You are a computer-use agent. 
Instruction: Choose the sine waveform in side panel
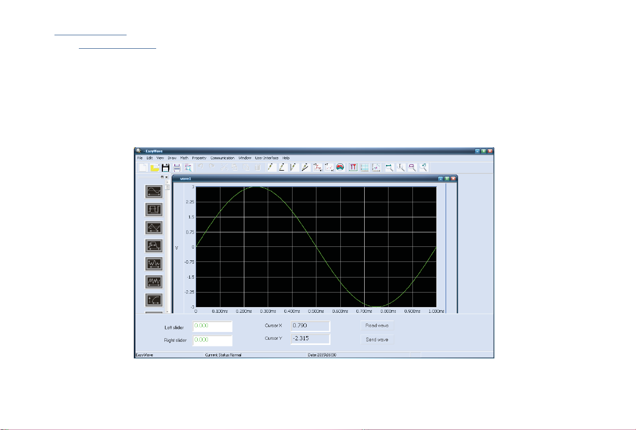pyautogui.click(x=155, y=192)
